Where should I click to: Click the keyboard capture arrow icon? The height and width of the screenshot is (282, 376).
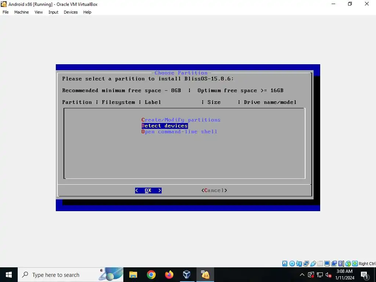(355, 264)
